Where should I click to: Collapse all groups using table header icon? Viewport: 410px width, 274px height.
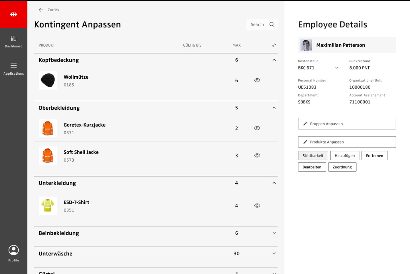click(274, 45)
